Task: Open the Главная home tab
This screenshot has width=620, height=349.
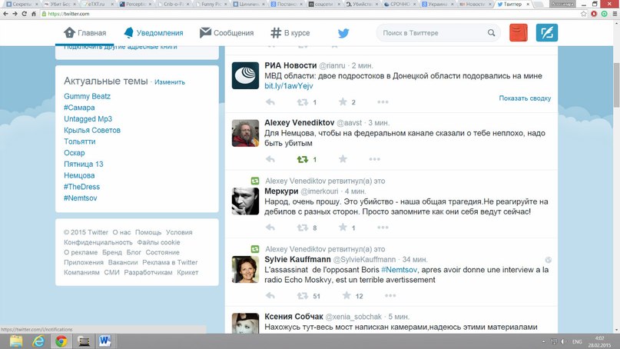Action: click(x=85, y=33)
